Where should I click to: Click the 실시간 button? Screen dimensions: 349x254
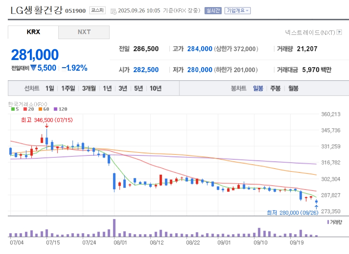[x=213, y=10]
